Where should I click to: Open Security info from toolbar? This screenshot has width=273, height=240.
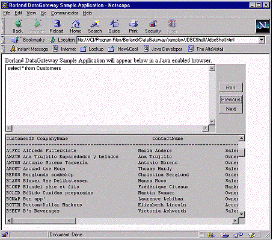click(153, 27)
